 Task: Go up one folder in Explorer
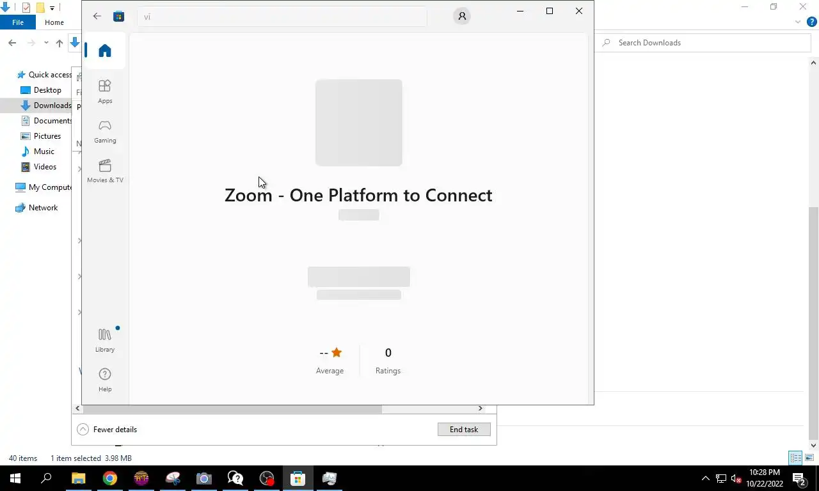60,43
